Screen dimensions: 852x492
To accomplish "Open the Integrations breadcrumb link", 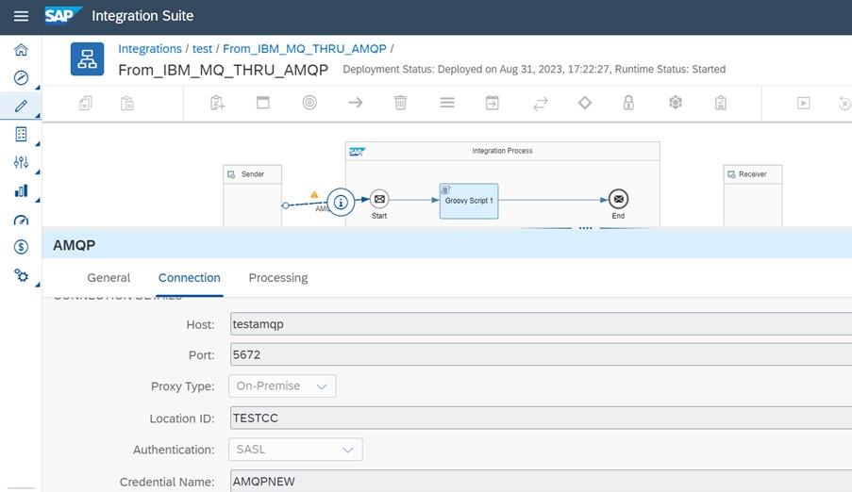I will pyautogui.click(x=150, y=49).
